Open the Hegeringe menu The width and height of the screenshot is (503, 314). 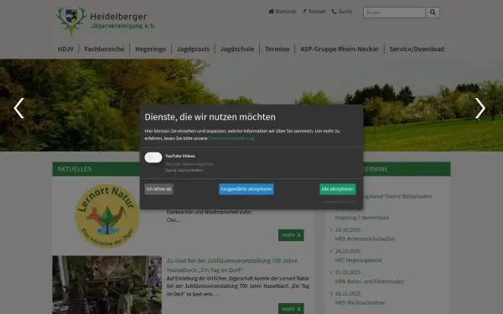click(x=150, y=49)
